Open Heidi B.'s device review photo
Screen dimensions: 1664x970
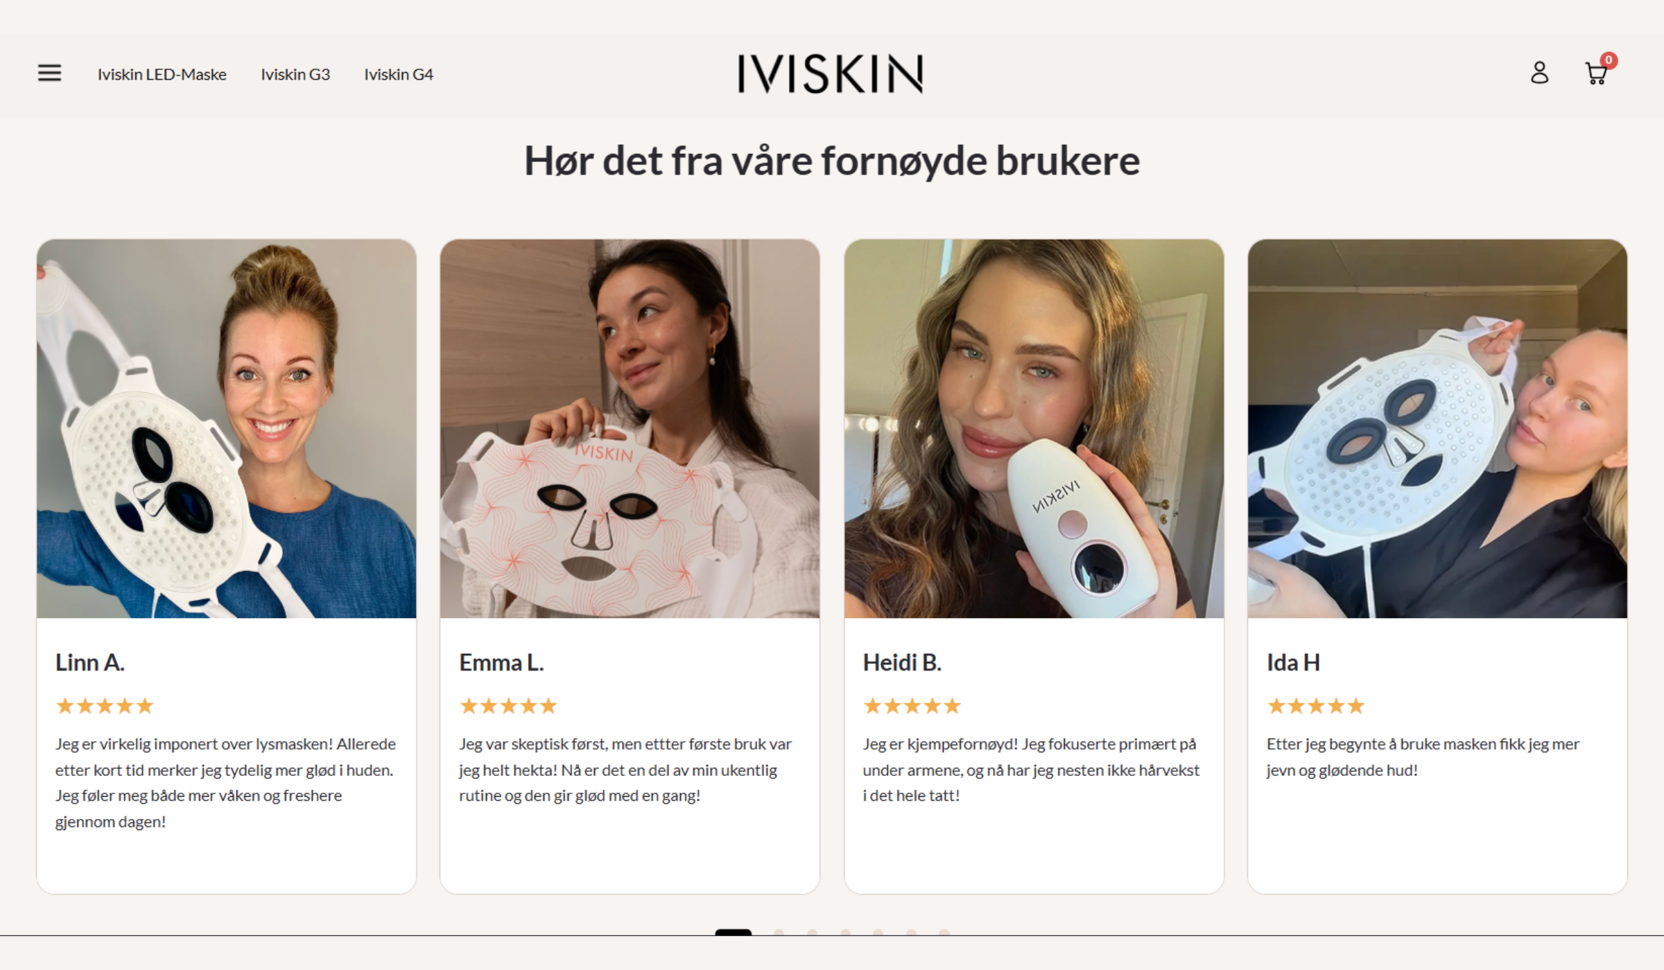[1034, 429]
